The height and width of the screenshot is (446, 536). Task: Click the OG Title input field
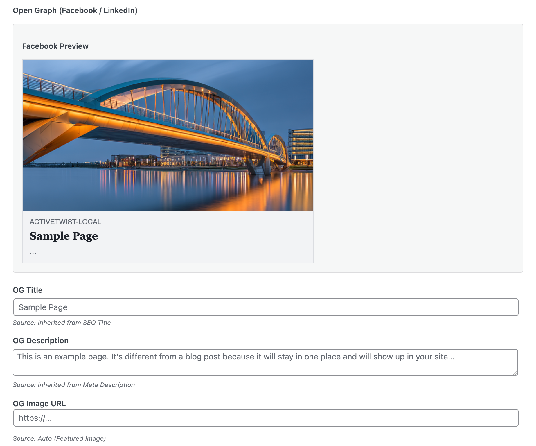pyautogui.click(x=266, y=307)
